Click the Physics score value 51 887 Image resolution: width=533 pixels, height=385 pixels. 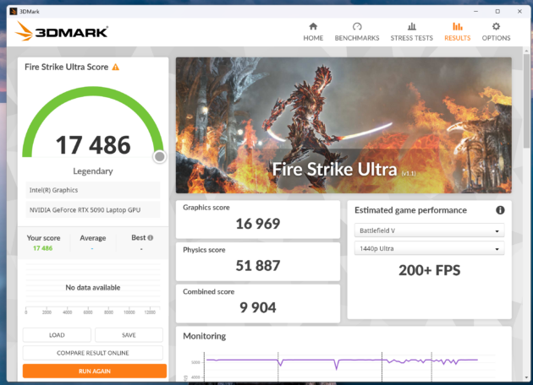(x=258, y=266)
